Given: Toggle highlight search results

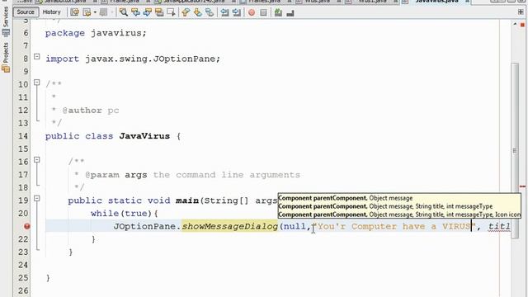Looking at the screenshot, I should tap(159, 13).
